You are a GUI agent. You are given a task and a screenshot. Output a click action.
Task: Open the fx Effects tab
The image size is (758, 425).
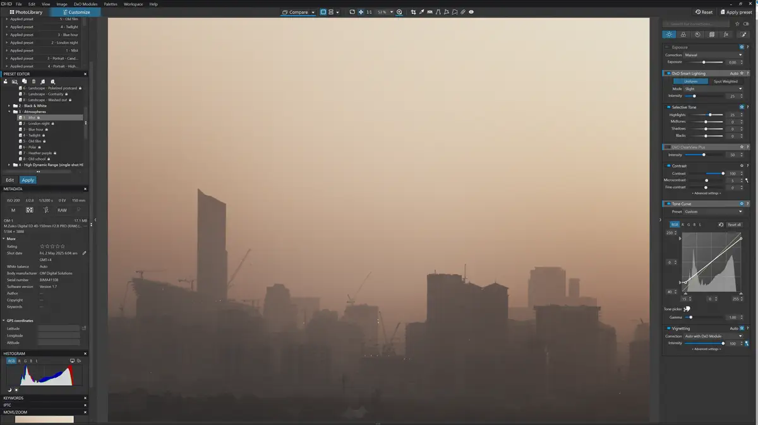point(726,34)
